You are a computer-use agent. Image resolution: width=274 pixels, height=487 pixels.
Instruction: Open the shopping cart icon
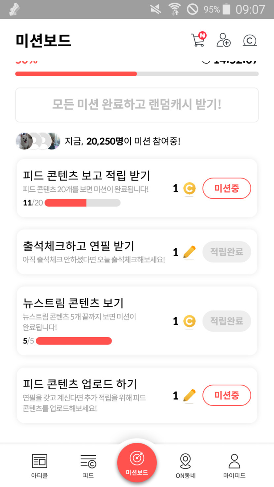tap(198, 40)
